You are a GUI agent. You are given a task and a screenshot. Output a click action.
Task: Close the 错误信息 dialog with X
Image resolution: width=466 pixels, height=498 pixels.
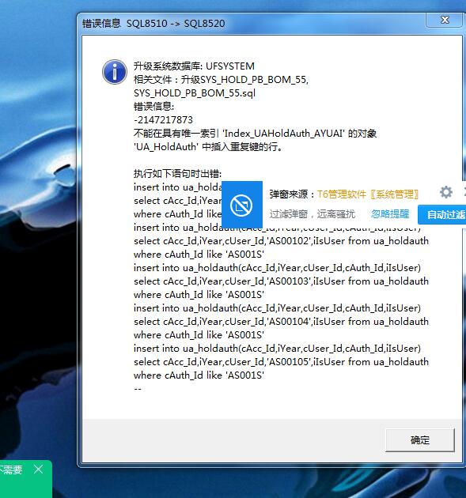(445, 20)
